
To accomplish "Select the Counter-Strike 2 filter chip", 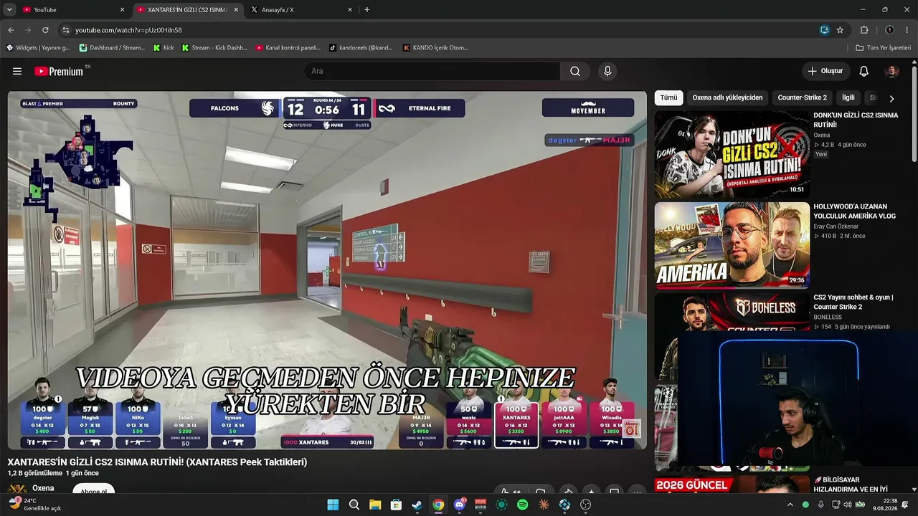I will [802, 97].
